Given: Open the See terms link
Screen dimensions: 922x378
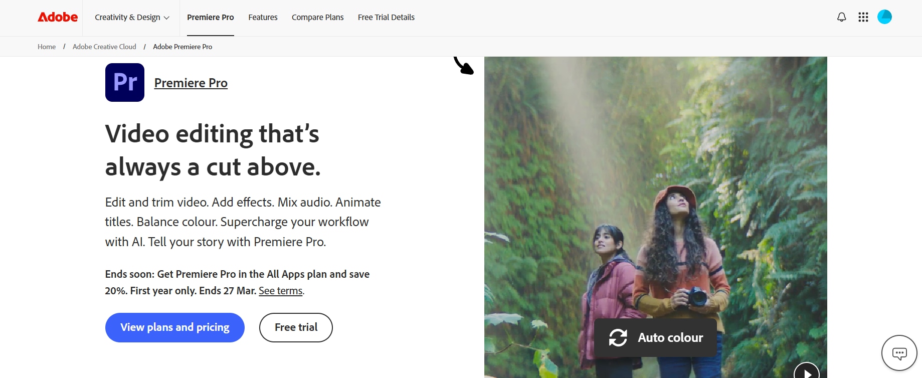Looking at the screenshot, I should (281, 291).
